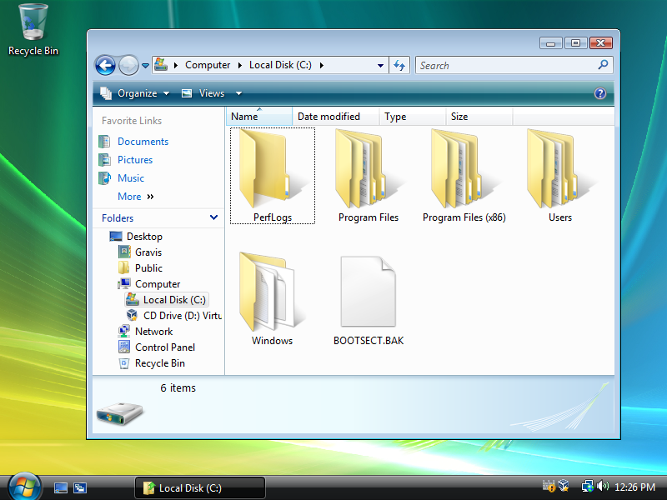The width and height of the screenshot is (667, 500).
Task: Go back with the Back arrow button
Action: 105,66
